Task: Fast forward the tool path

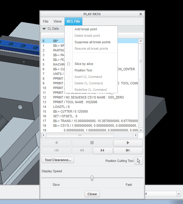Action: (x=103, y=151)
